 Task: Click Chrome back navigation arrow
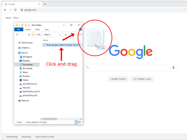pos(5,10)
